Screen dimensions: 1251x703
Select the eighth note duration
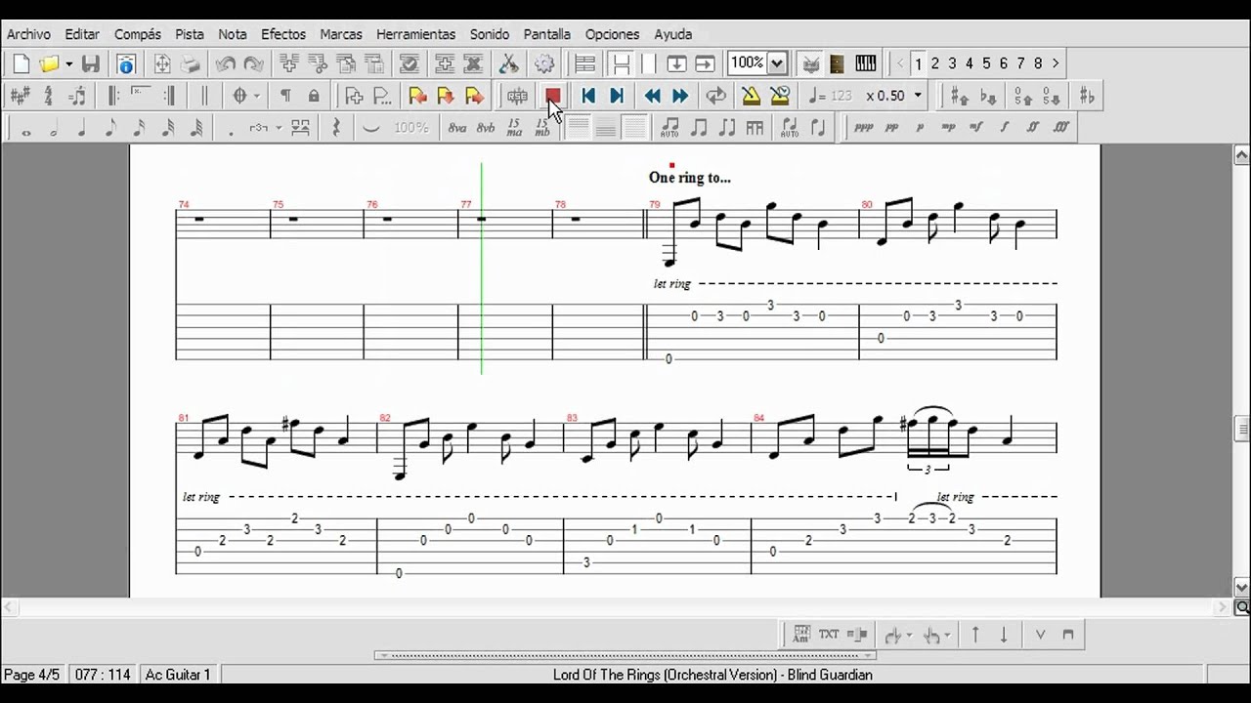pyautogui.click(x=110, y=128)
